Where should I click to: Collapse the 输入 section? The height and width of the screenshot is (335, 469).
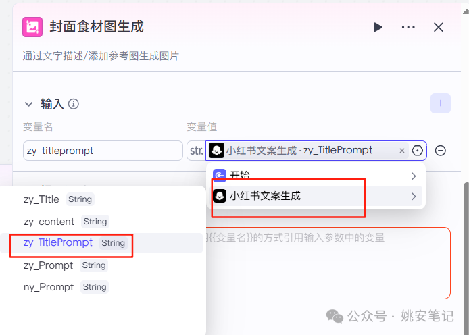click(x=28, y=104)
